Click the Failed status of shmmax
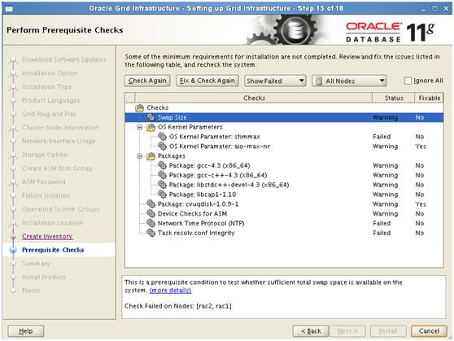 (382, 137)
